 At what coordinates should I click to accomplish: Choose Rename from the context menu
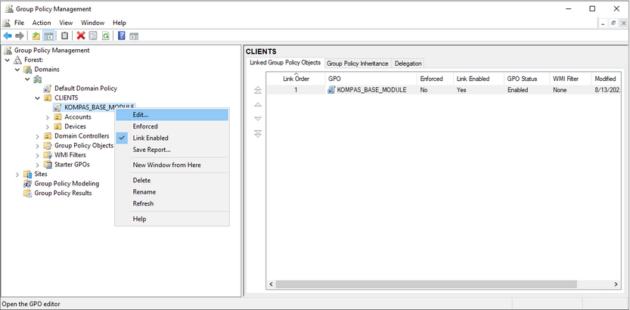(172, 192)
